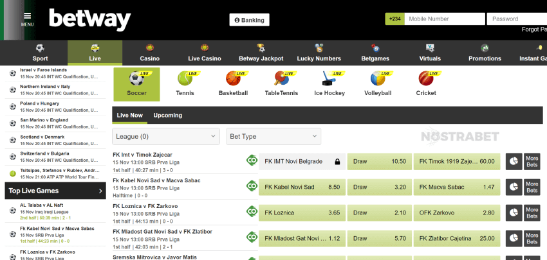Viewport: 547px width, 260px height.
Task: Open the Lucky Numbers tab
Action: point(319,53)
